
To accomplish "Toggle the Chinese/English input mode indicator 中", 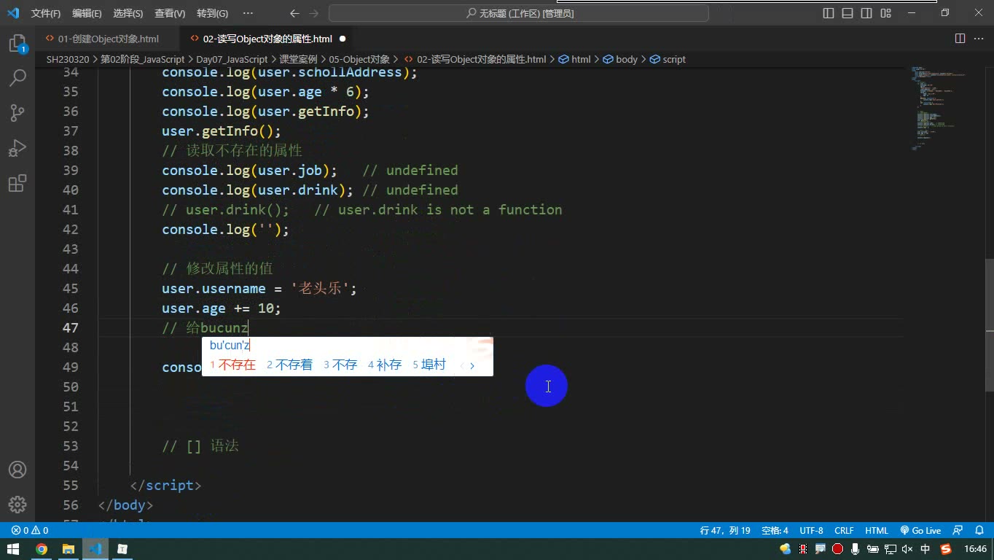I will [x=925, y=549].
